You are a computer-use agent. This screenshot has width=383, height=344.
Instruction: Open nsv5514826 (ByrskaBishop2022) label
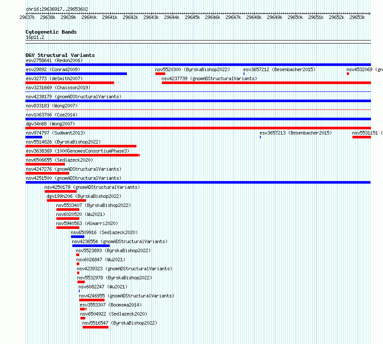(63, 142)
